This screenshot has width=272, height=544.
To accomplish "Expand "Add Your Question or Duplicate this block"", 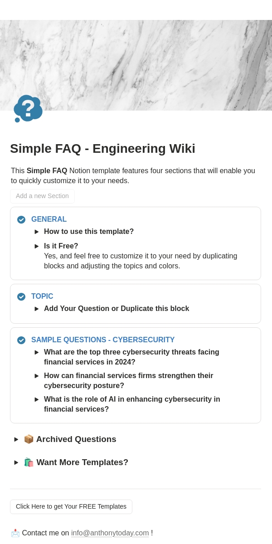I will (x=37, y=309).
